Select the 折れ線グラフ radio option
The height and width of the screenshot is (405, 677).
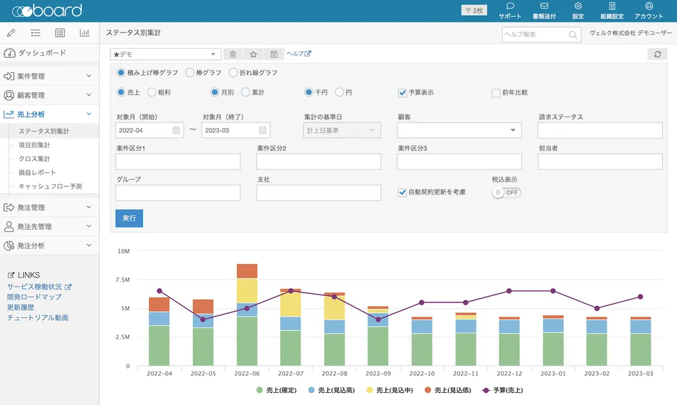[x=234, y=72]
